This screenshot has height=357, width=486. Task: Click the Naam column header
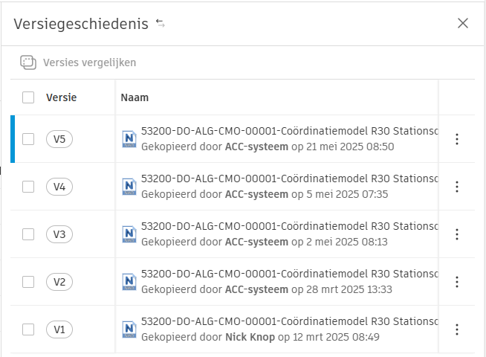point(135,97)
